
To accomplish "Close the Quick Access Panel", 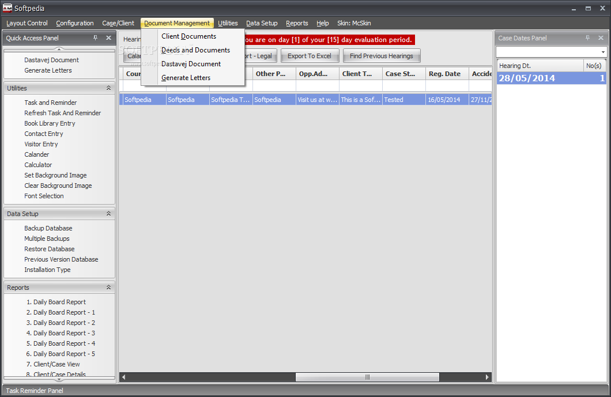I will point(109,38).
